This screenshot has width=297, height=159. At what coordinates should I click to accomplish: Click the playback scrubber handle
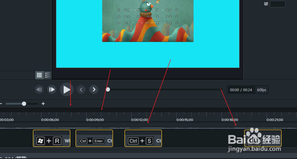tap(108, 90)
